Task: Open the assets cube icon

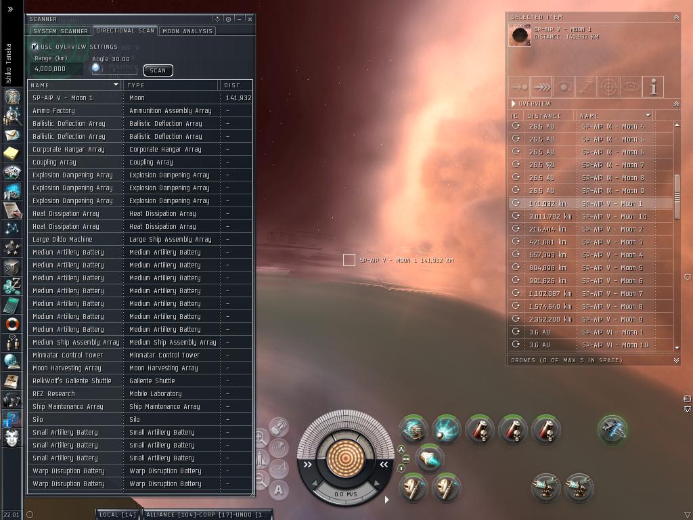Action: [12, 267]
